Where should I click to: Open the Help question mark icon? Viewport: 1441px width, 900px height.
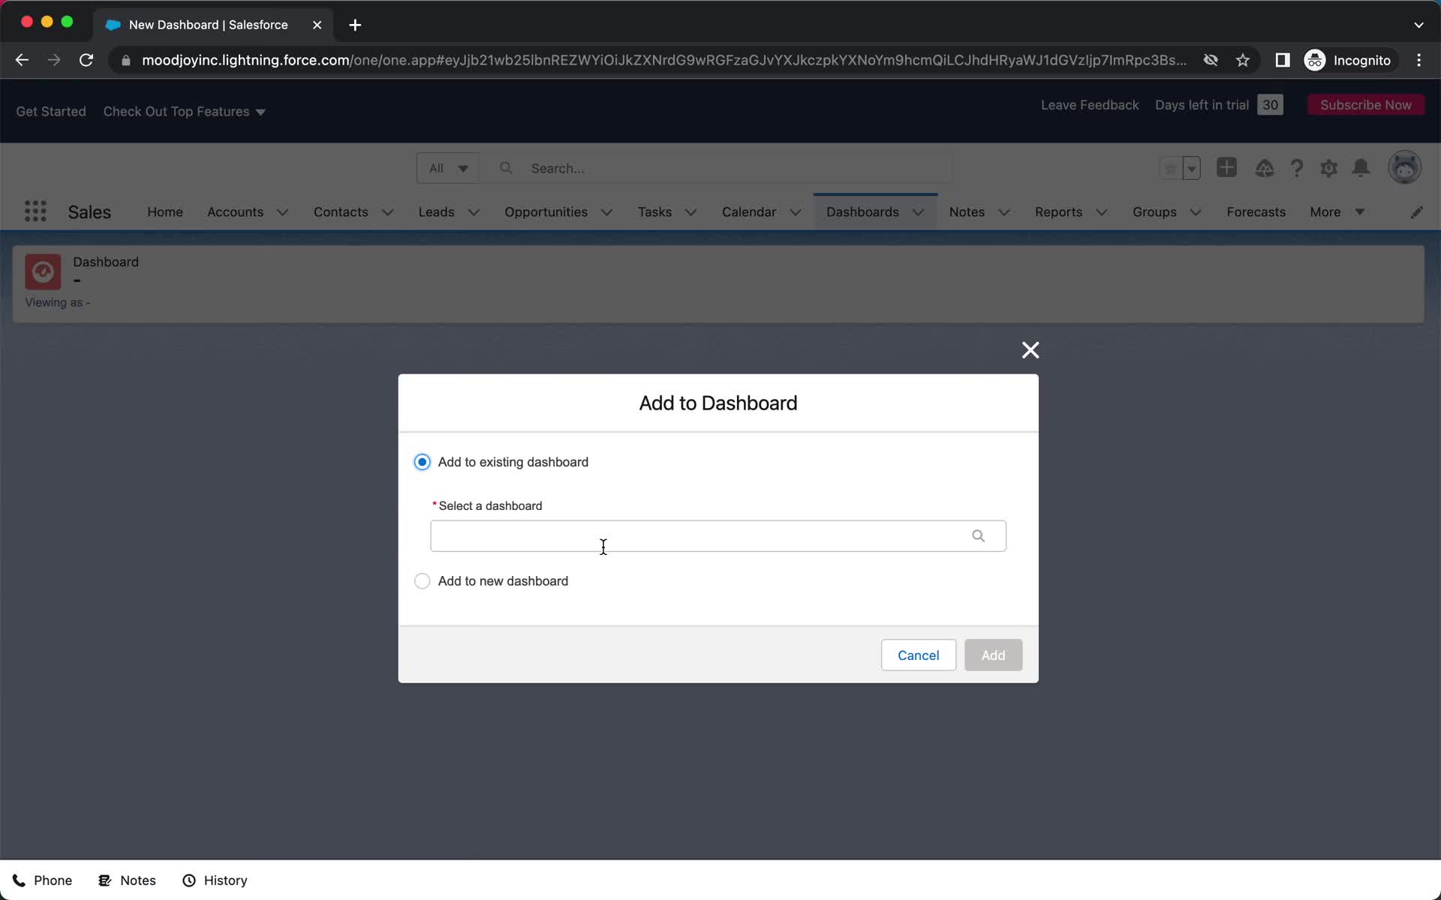pyautogui.click(x=1297, y=168)
